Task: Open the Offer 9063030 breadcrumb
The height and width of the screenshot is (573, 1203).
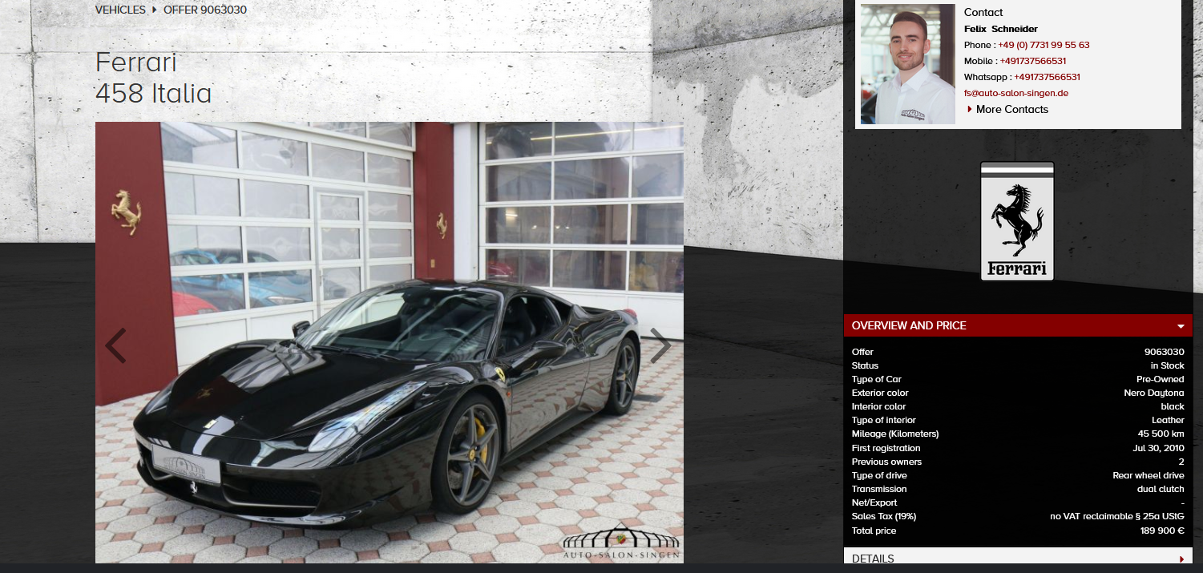Action: pyautogui.click(x=205, y=10)
